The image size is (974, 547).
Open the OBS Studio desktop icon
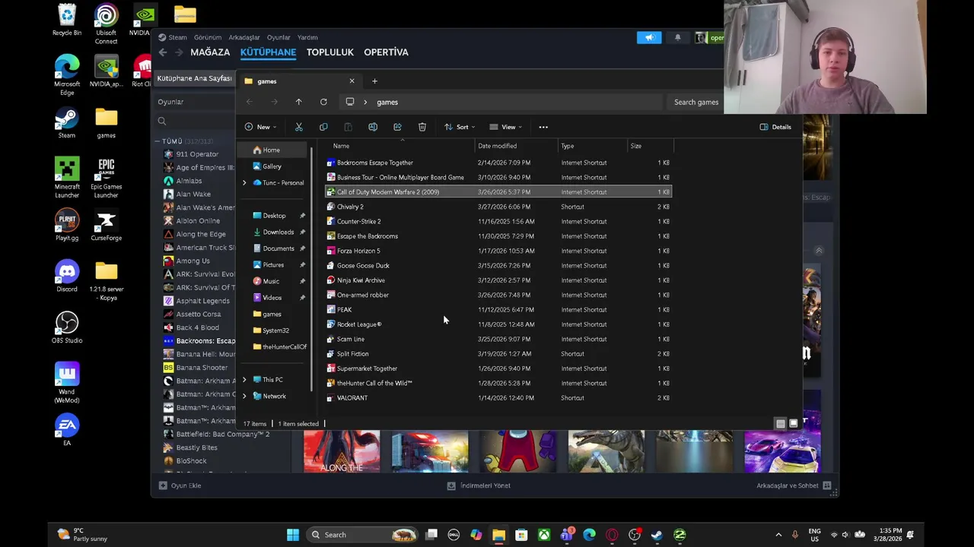(66, 327)
